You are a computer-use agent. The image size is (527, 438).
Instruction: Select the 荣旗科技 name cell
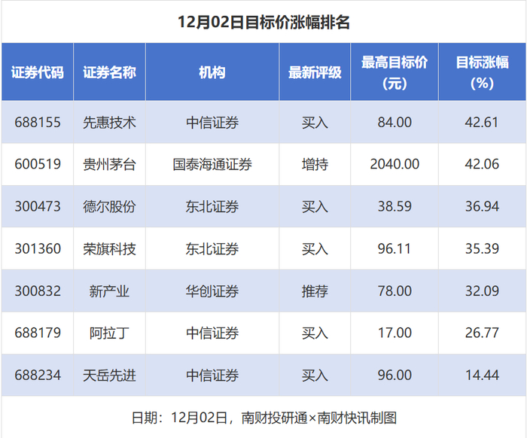[110, 248]
